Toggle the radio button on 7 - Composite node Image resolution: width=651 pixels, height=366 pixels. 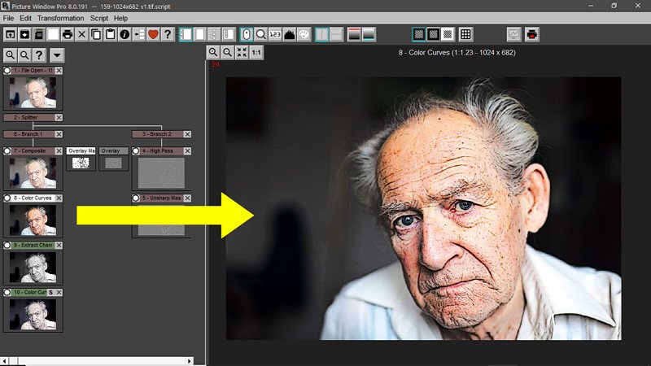tap(7, 151)
